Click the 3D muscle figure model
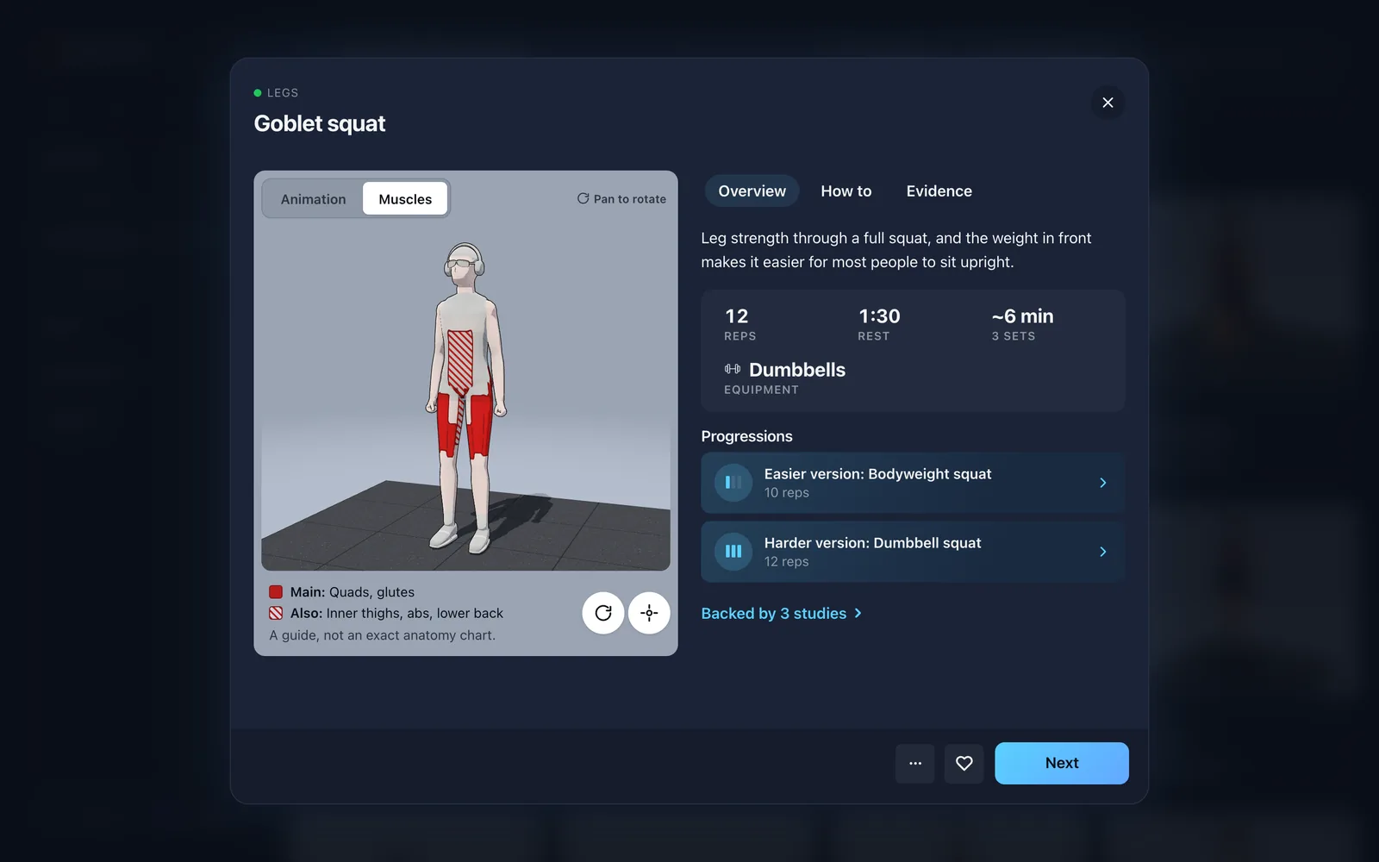 click(465, 397)
